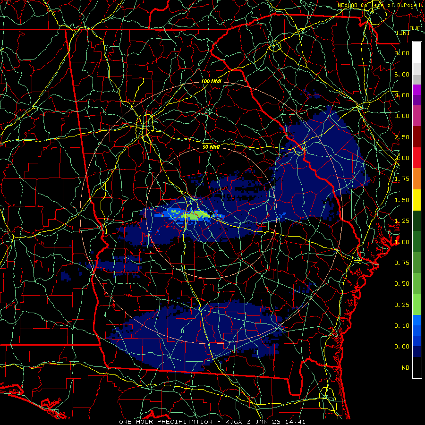Click the 8.00 legend value label
The image size is (425, 425).
(402, 53)
